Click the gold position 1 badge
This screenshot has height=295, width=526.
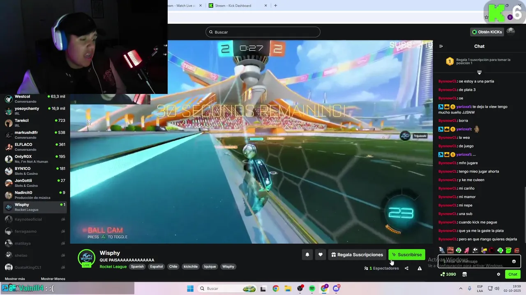pos(450,61)
